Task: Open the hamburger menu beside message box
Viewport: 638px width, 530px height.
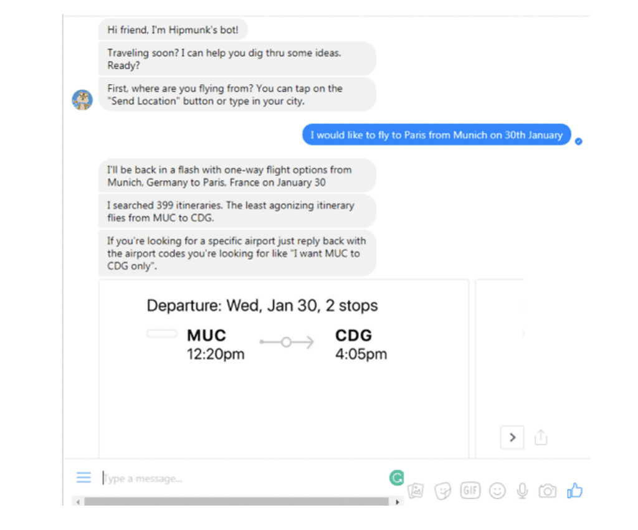Action: 84,477
